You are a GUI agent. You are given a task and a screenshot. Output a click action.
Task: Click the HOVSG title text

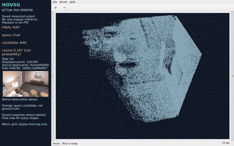(x=11, y=5)
